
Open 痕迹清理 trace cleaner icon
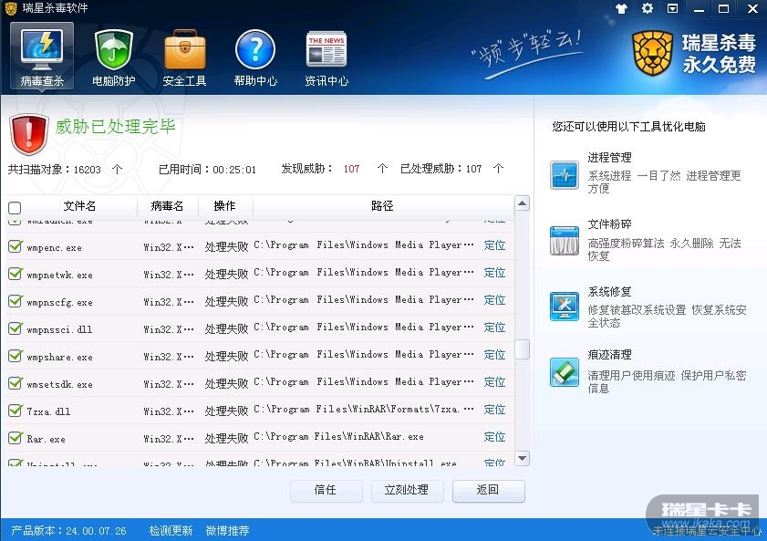pyautogui.click(x=564, y=372)
